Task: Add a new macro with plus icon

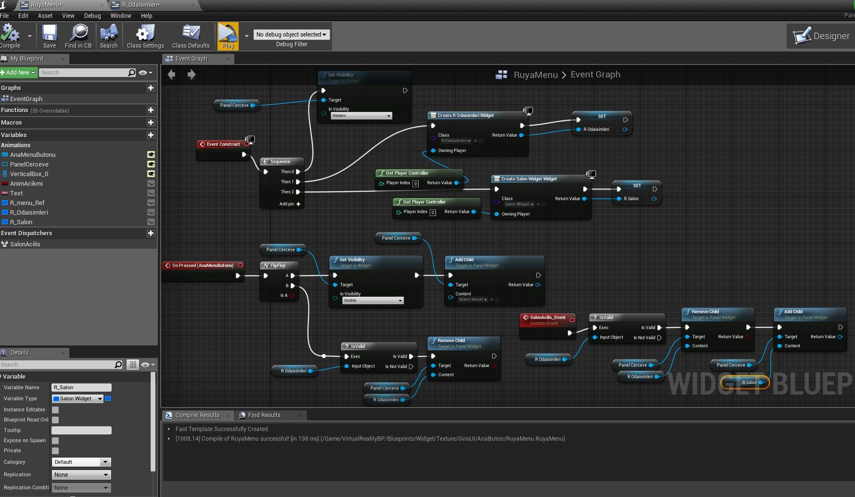Action: [x=151, y=123]
